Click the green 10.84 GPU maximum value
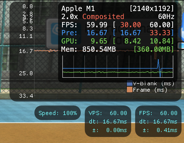 pyautogui.click(x=160, y=41)
